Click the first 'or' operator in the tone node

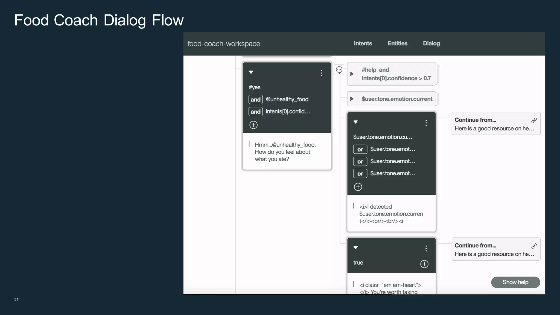click(x=360, y=149)
